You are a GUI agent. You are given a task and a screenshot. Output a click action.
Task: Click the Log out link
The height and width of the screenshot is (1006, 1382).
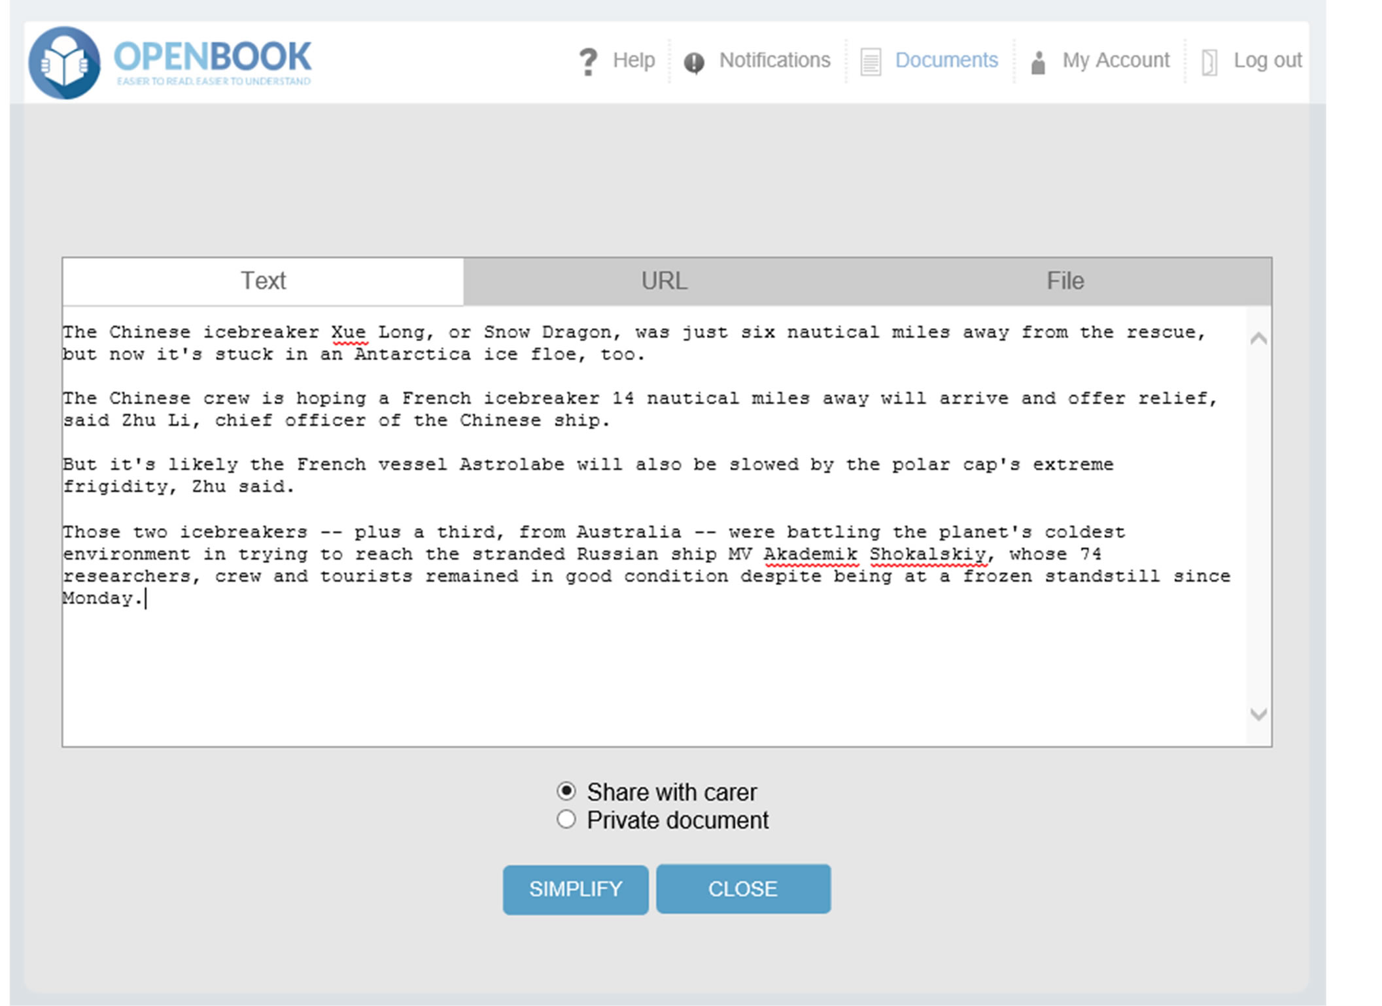(x=1268, y=60)
